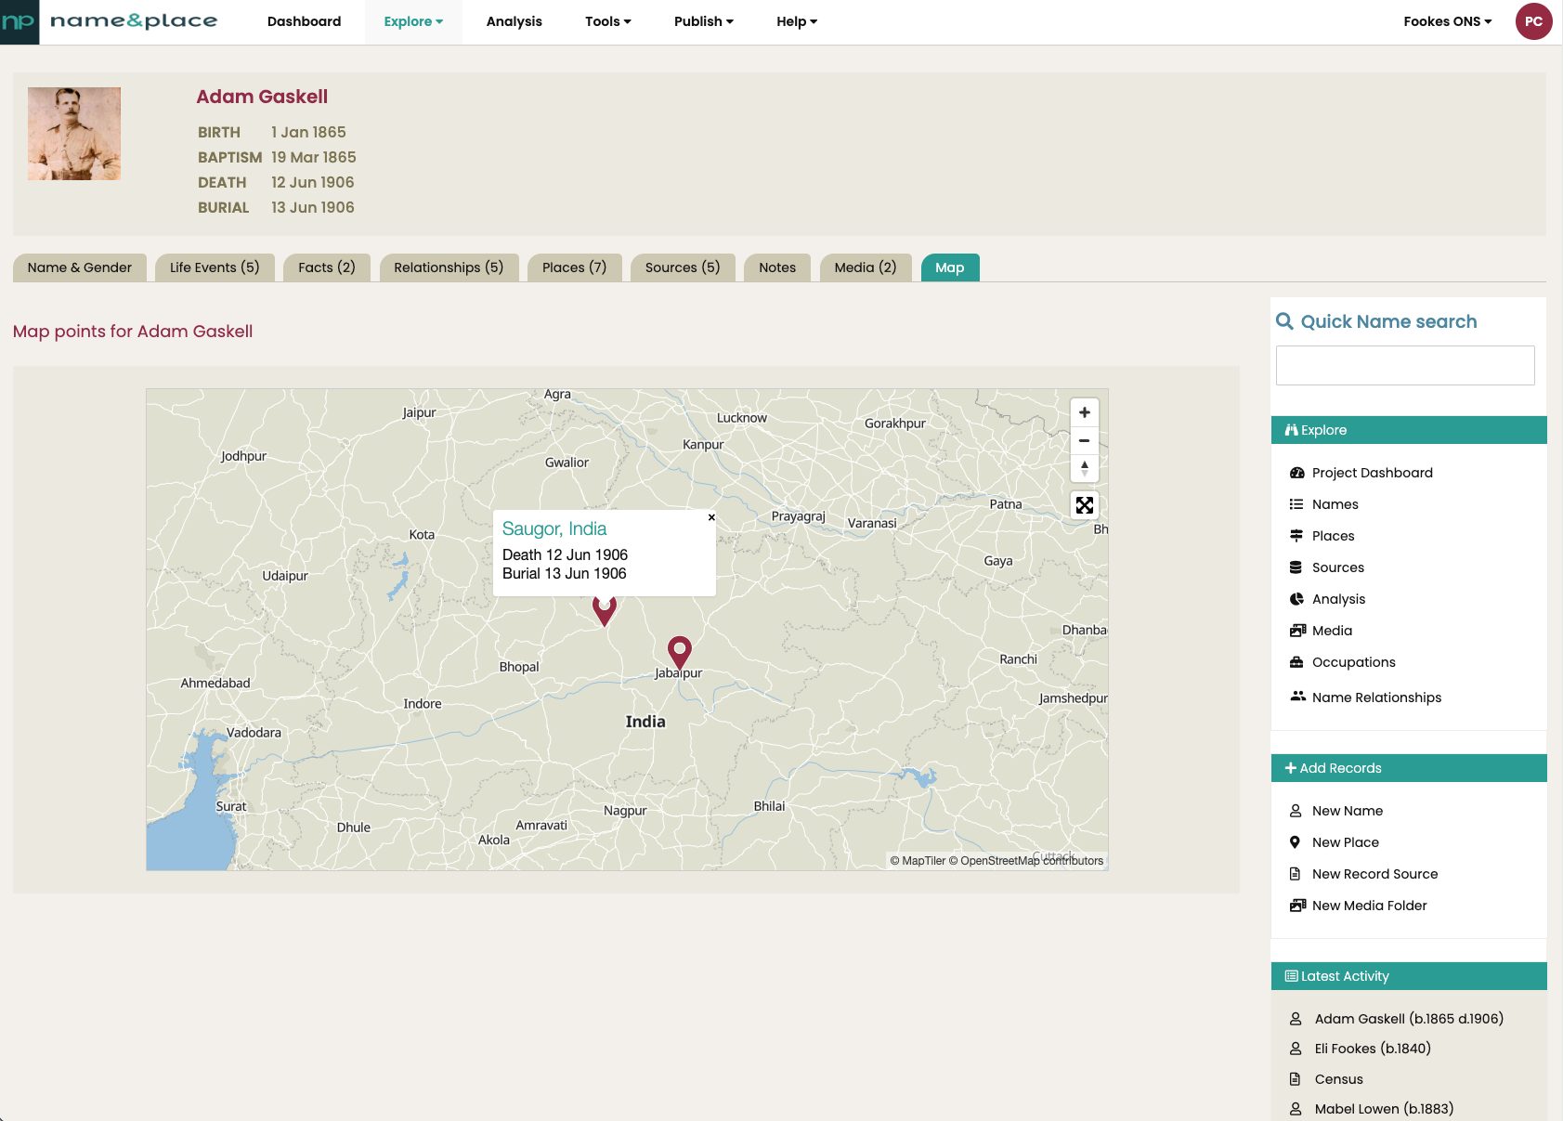Open the Analysis menu item
Screen dimensions: 1563x1121
pos(514,21)
